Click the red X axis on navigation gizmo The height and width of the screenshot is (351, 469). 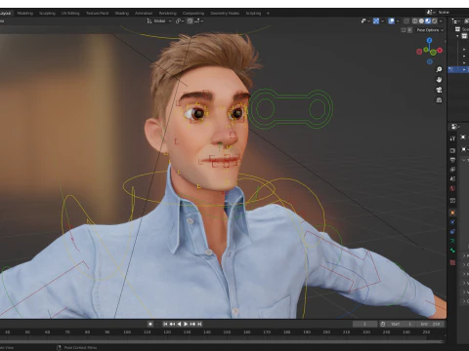[x=440, y=50]
